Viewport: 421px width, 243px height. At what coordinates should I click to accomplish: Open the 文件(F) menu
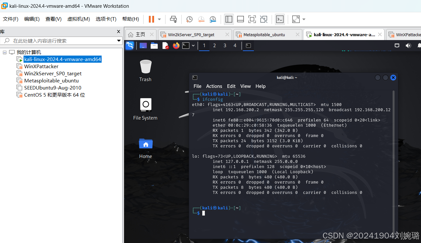click(x=11, y=19)
